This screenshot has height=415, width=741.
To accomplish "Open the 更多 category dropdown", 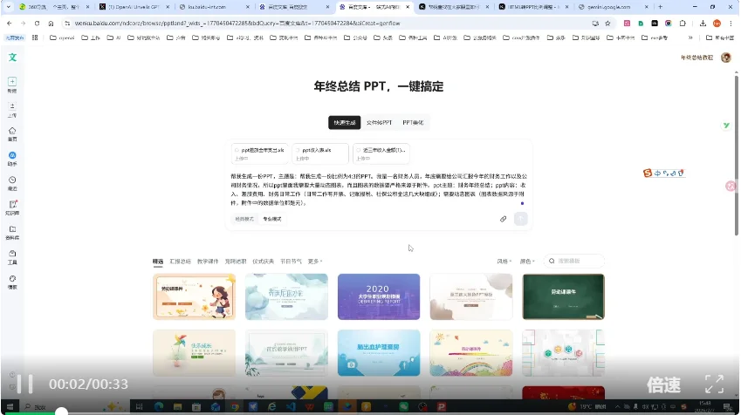I will point(315,261).
